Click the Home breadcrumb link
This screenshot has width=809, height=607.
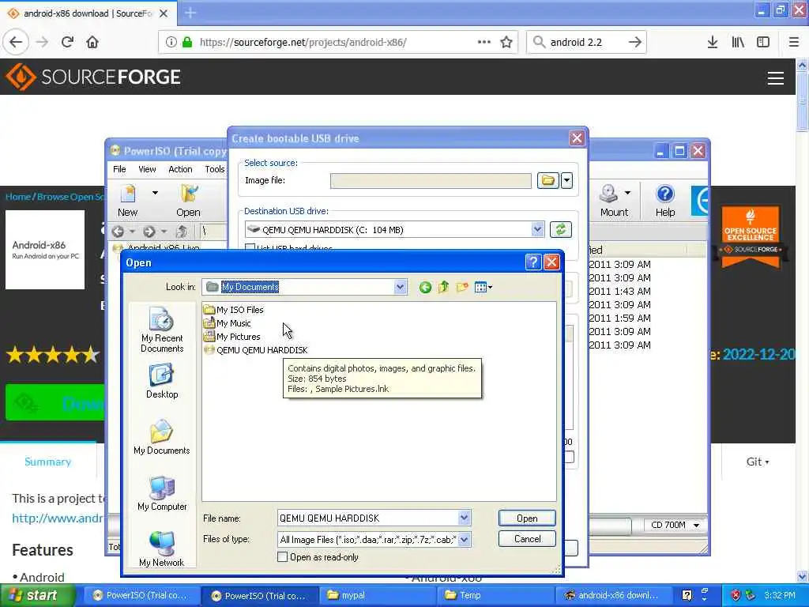tap(17, 197)
